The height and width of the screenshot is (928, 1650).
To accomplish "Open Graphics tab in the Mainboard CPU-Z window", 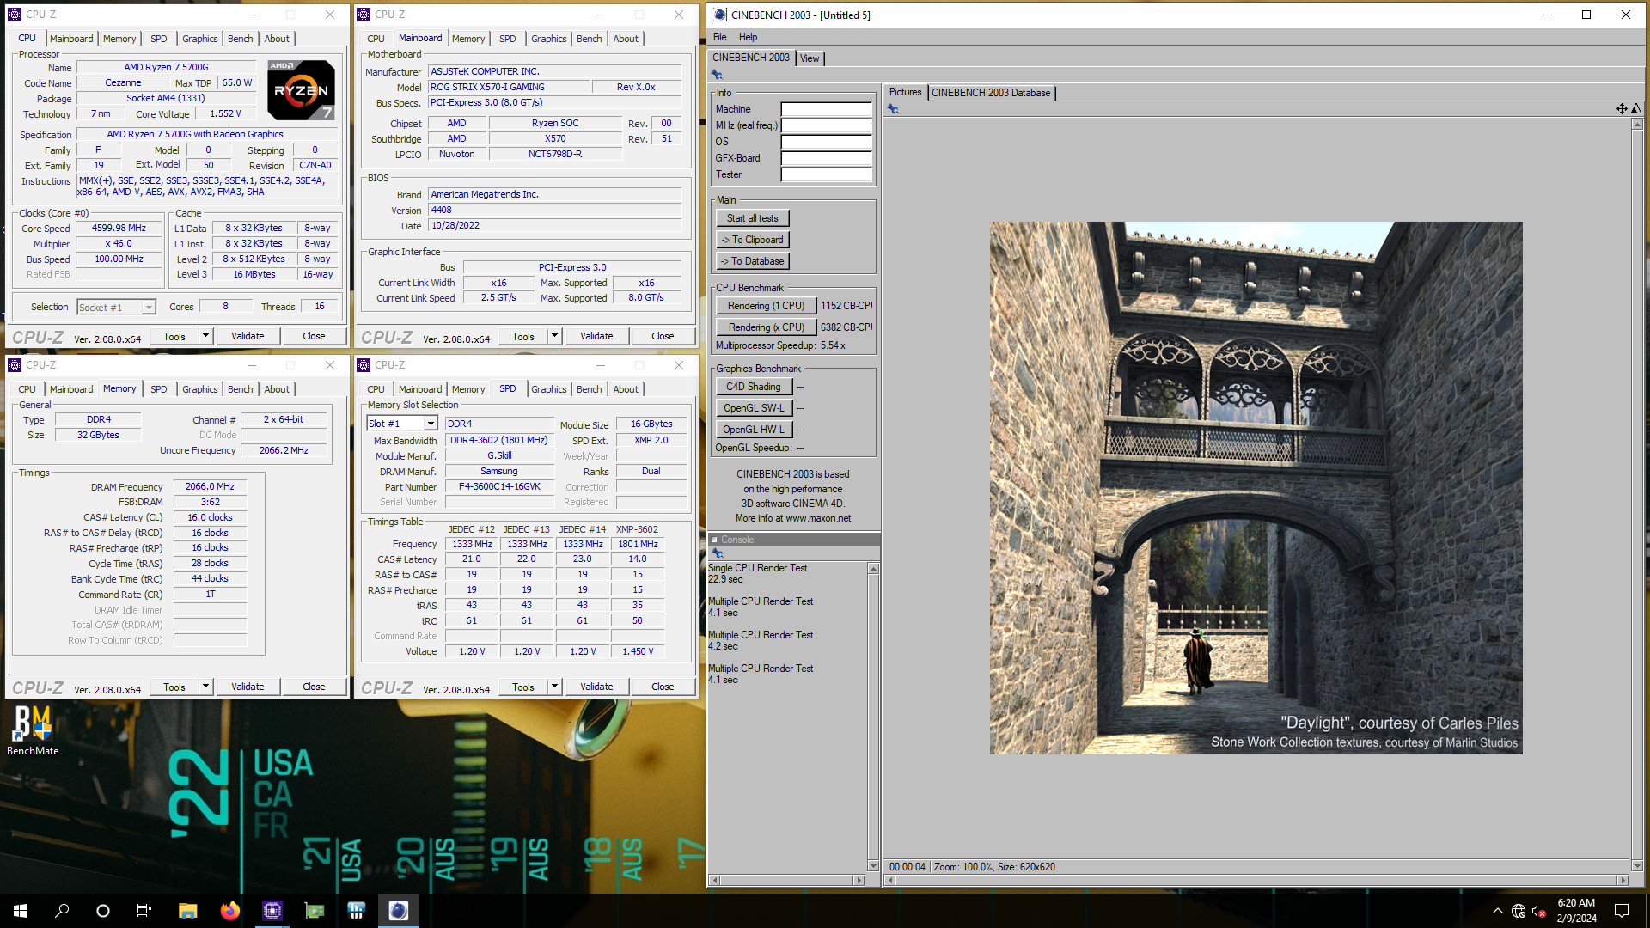I will point(548,39).
